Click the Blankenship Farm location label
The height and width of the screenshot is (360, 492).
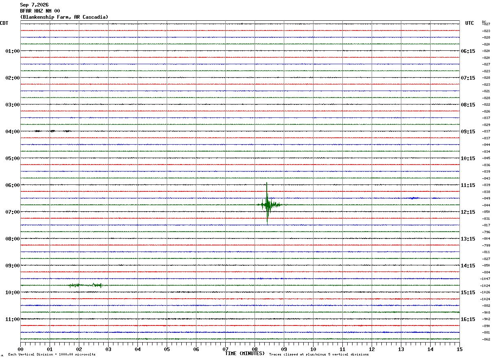coord(64,17)
